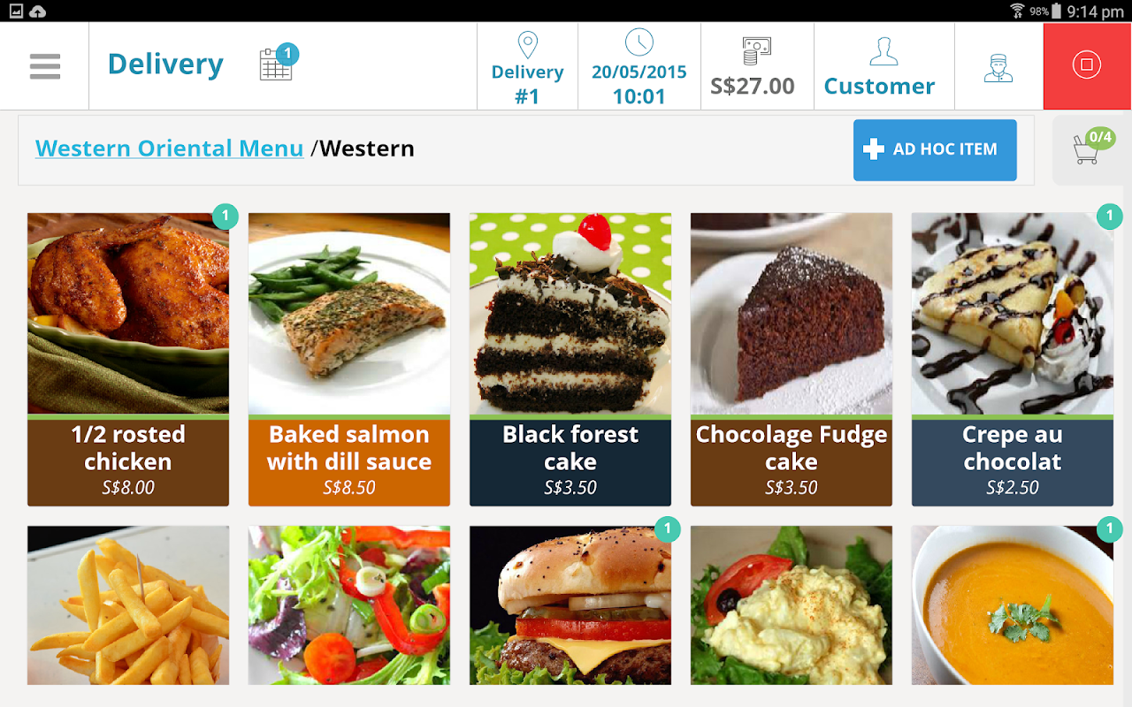This screenshot has width=1132, height=707.
Task: Open the shopping cart showing 0/4
Action: click(x=1091, y=148)
